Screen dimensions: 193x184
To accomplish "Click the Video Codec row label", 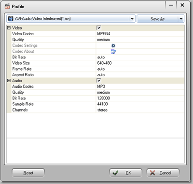I will coord(23,34).
